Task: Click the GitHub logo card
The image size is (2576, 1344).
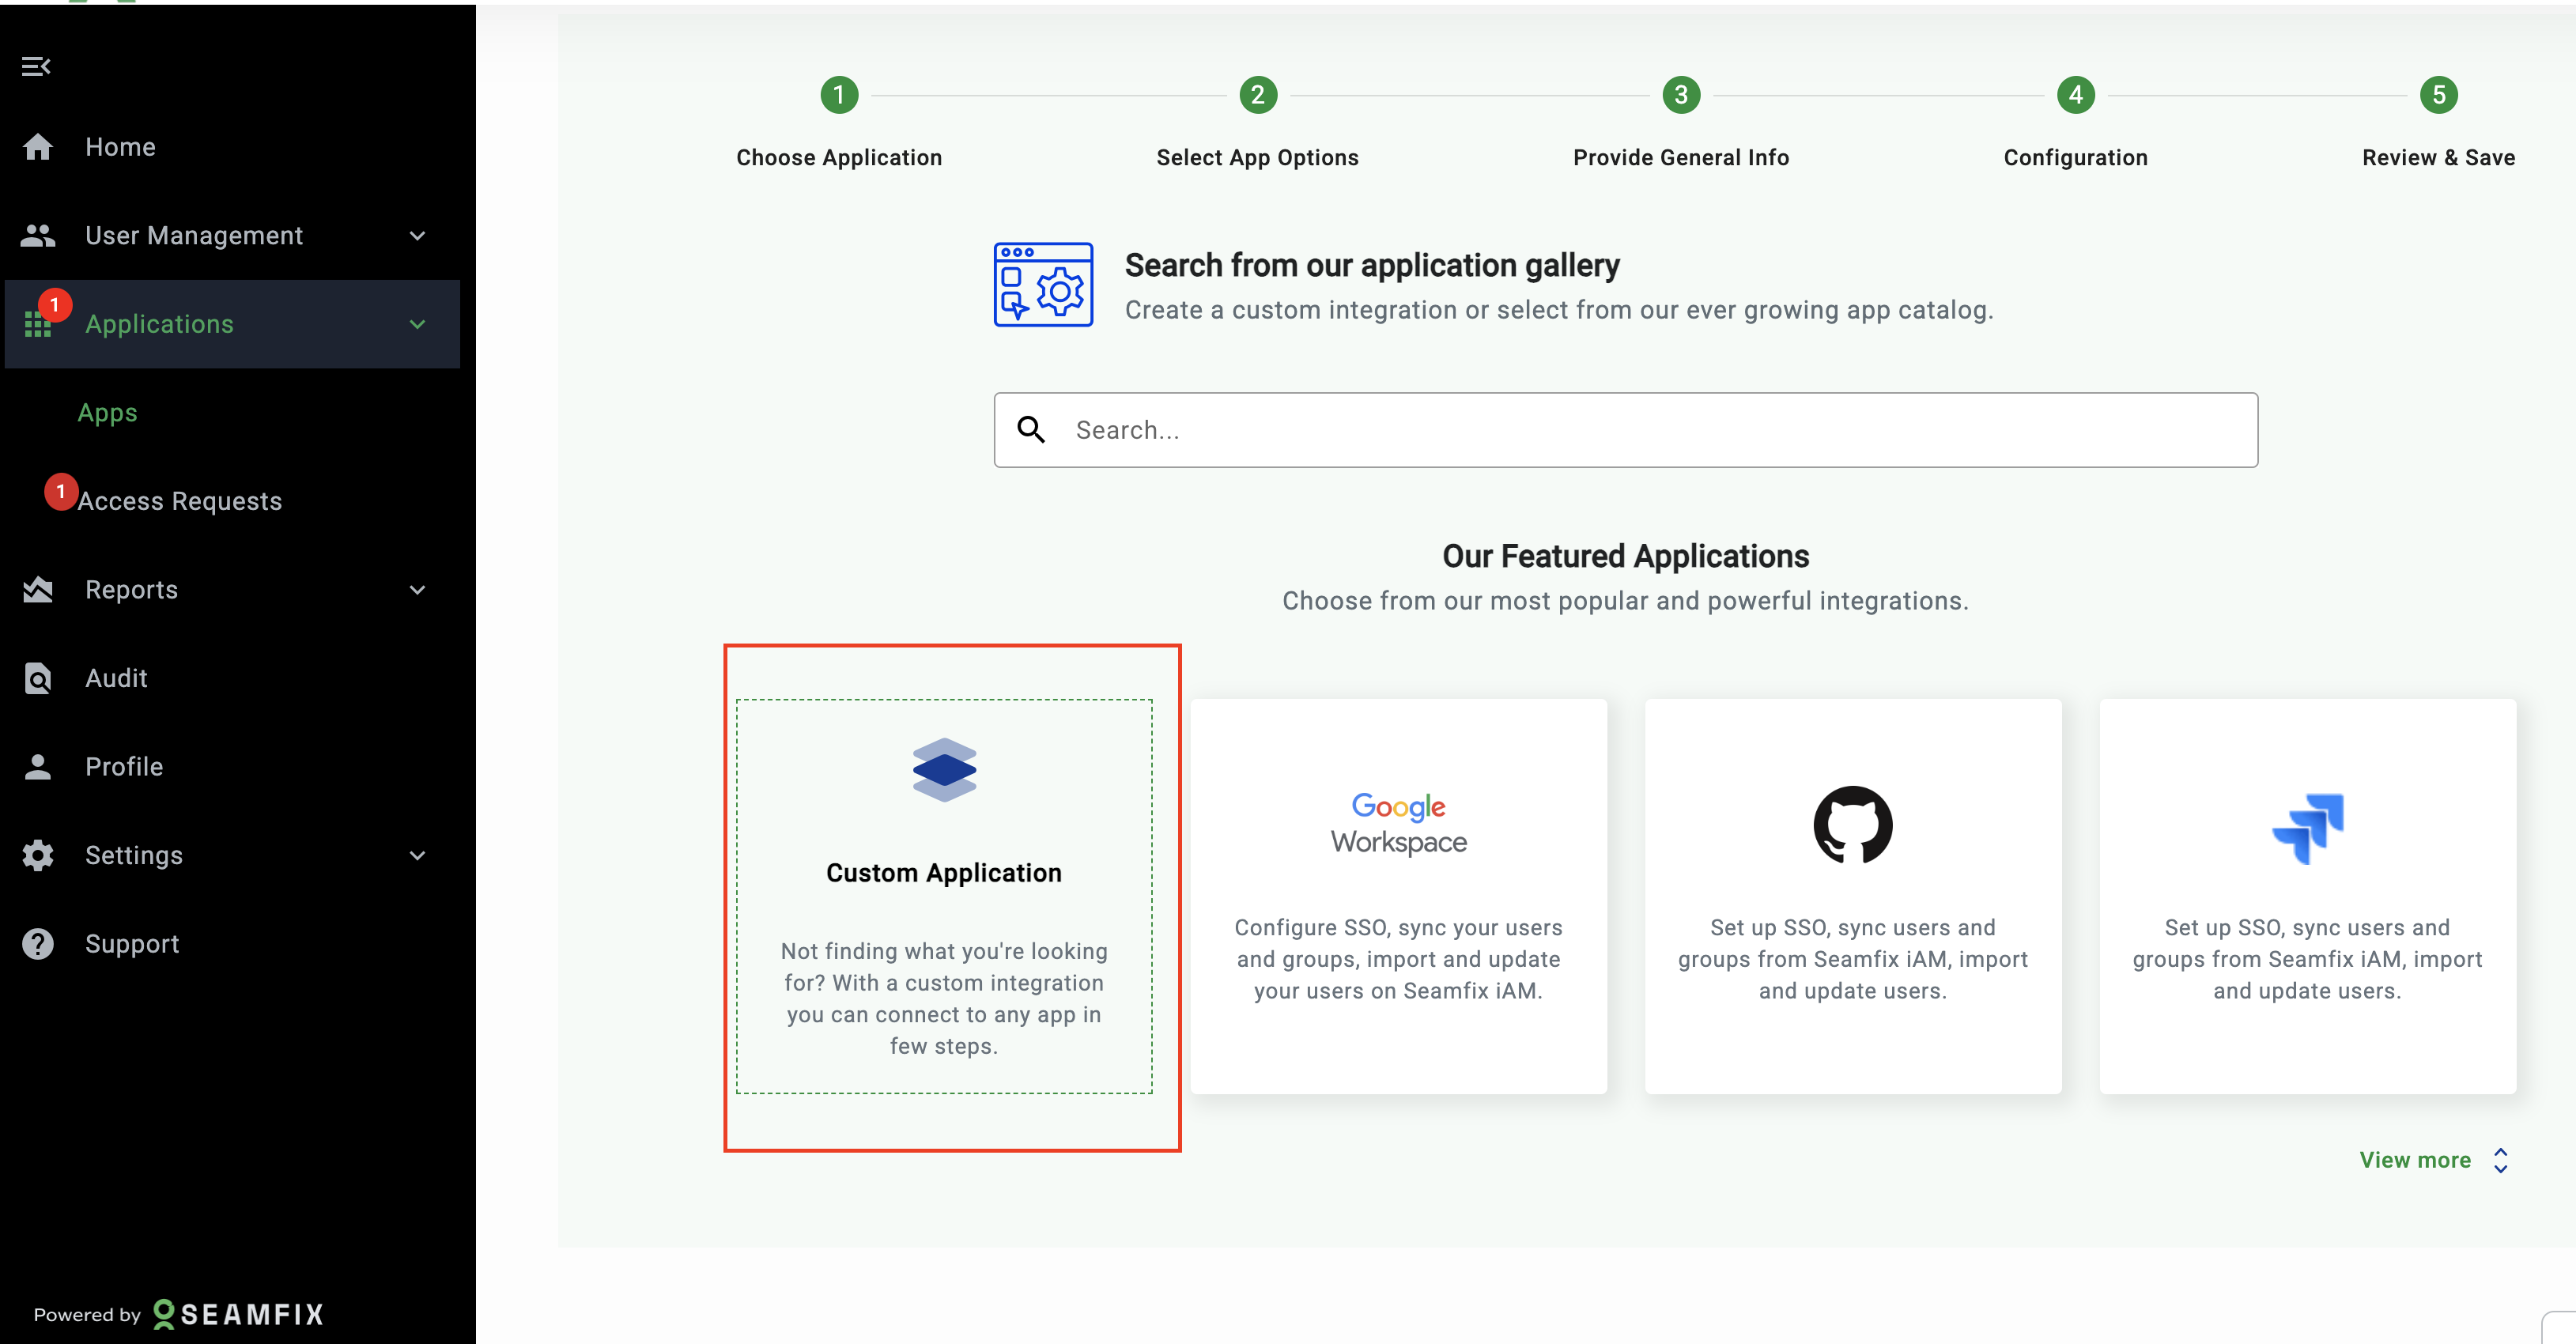Action: [x=1852, y=895]
